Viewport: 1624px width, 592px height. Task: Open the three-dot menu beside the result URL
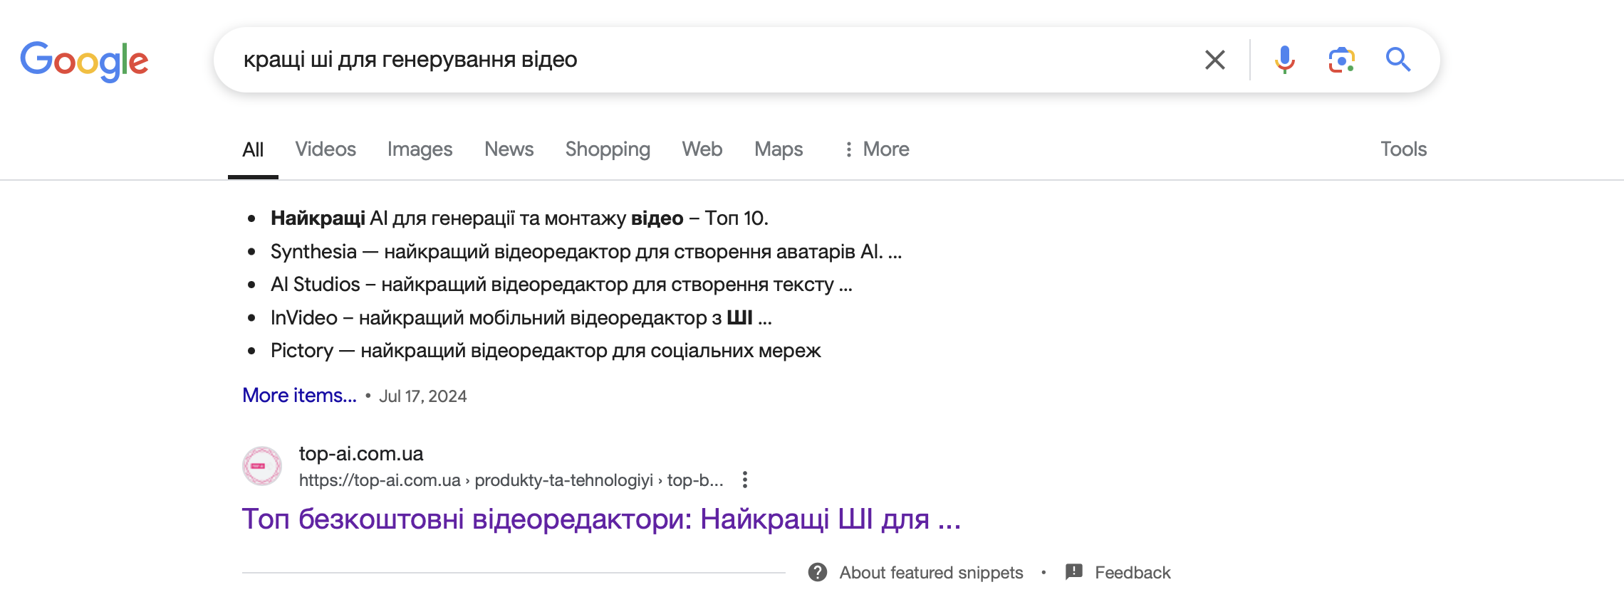(744, 480)
